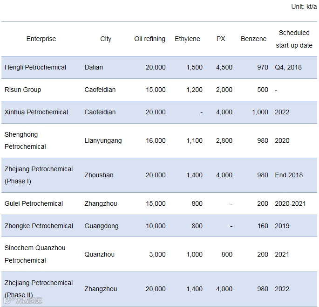Click the Enterprise column header
This screenshot has width=319, height=307.
[41, 39]
